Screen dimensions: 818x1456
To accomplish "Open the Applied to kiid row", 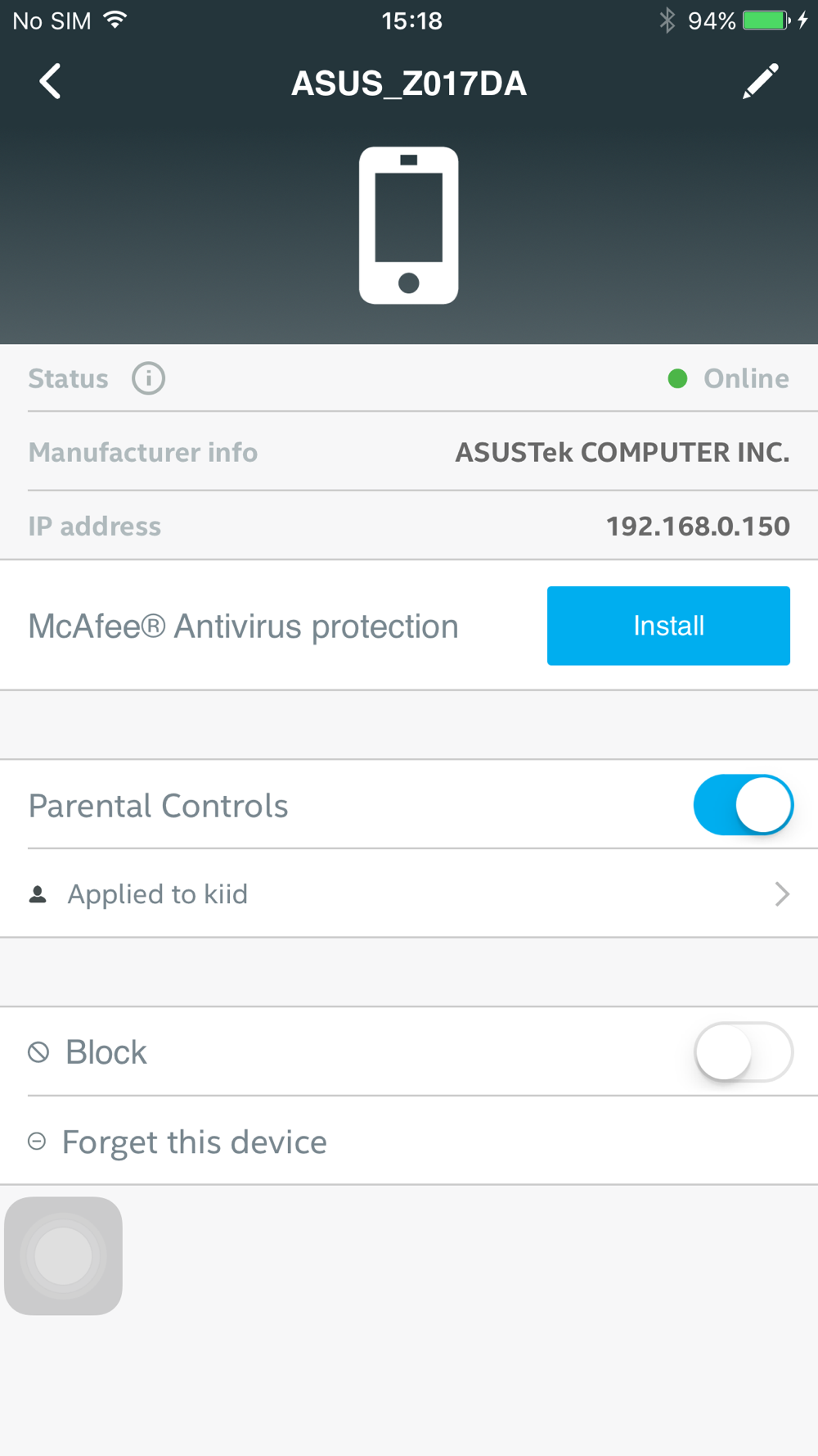I will point(409,893).
